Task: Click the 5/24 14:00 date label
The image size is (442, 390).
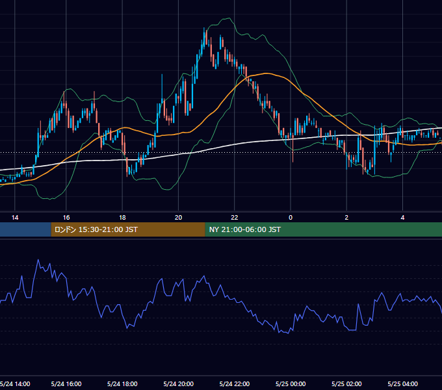Action: [15, 384]
